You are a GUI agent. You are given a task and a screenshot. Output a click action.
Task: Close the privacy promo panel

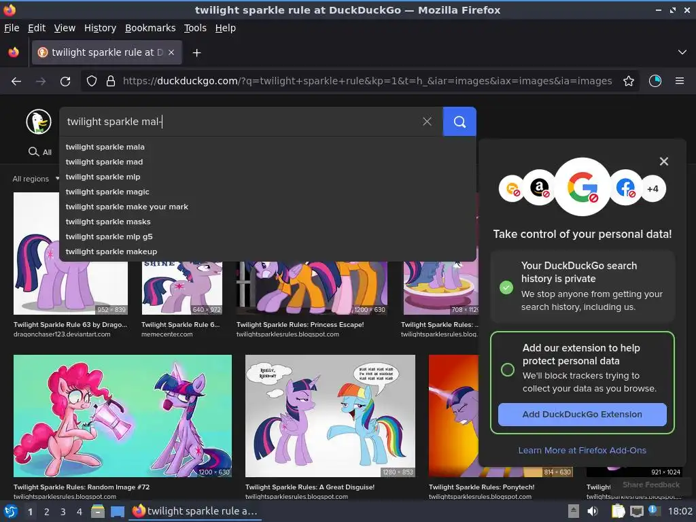point(663,162)
